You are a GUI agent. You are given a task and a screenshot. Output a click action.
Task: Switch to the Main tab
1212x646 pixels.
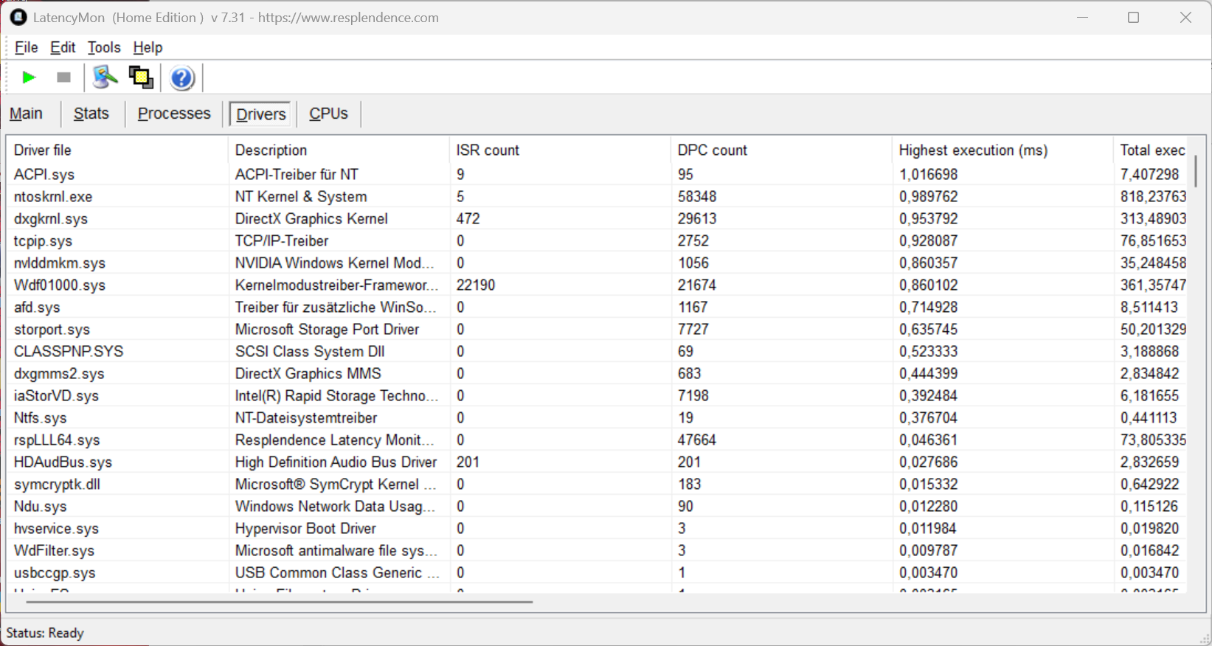(26, 114)
